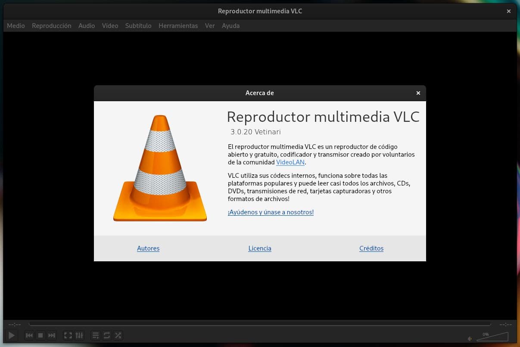Viewport: 520px width, 347px height.
Task: Skip to next media track
Action: point(52,335)
